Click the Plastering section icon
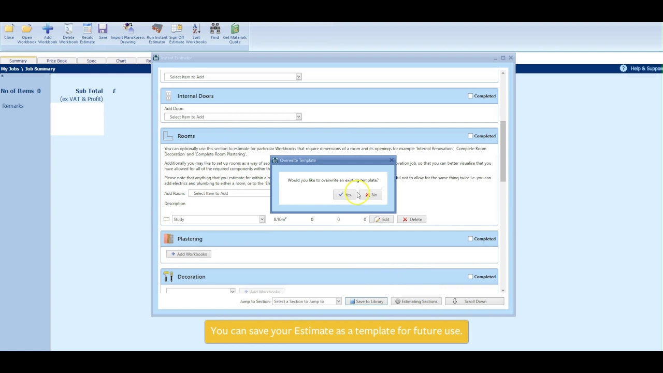 tap(168, 239)
